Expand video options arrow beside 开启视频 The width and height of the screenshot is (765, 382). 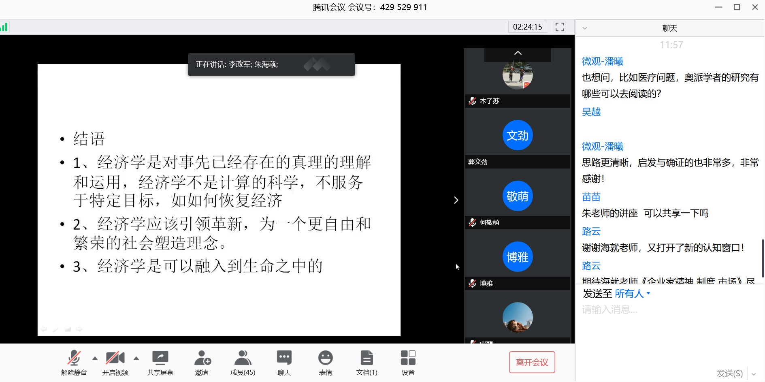136,358
